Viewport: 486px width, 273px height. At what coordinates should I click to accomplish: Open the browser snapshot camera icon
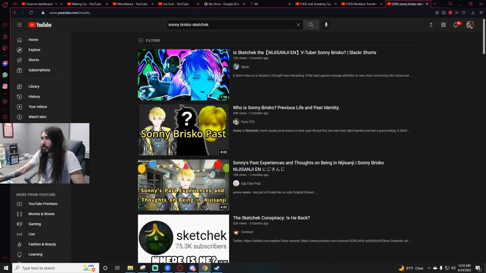point(443,13)
